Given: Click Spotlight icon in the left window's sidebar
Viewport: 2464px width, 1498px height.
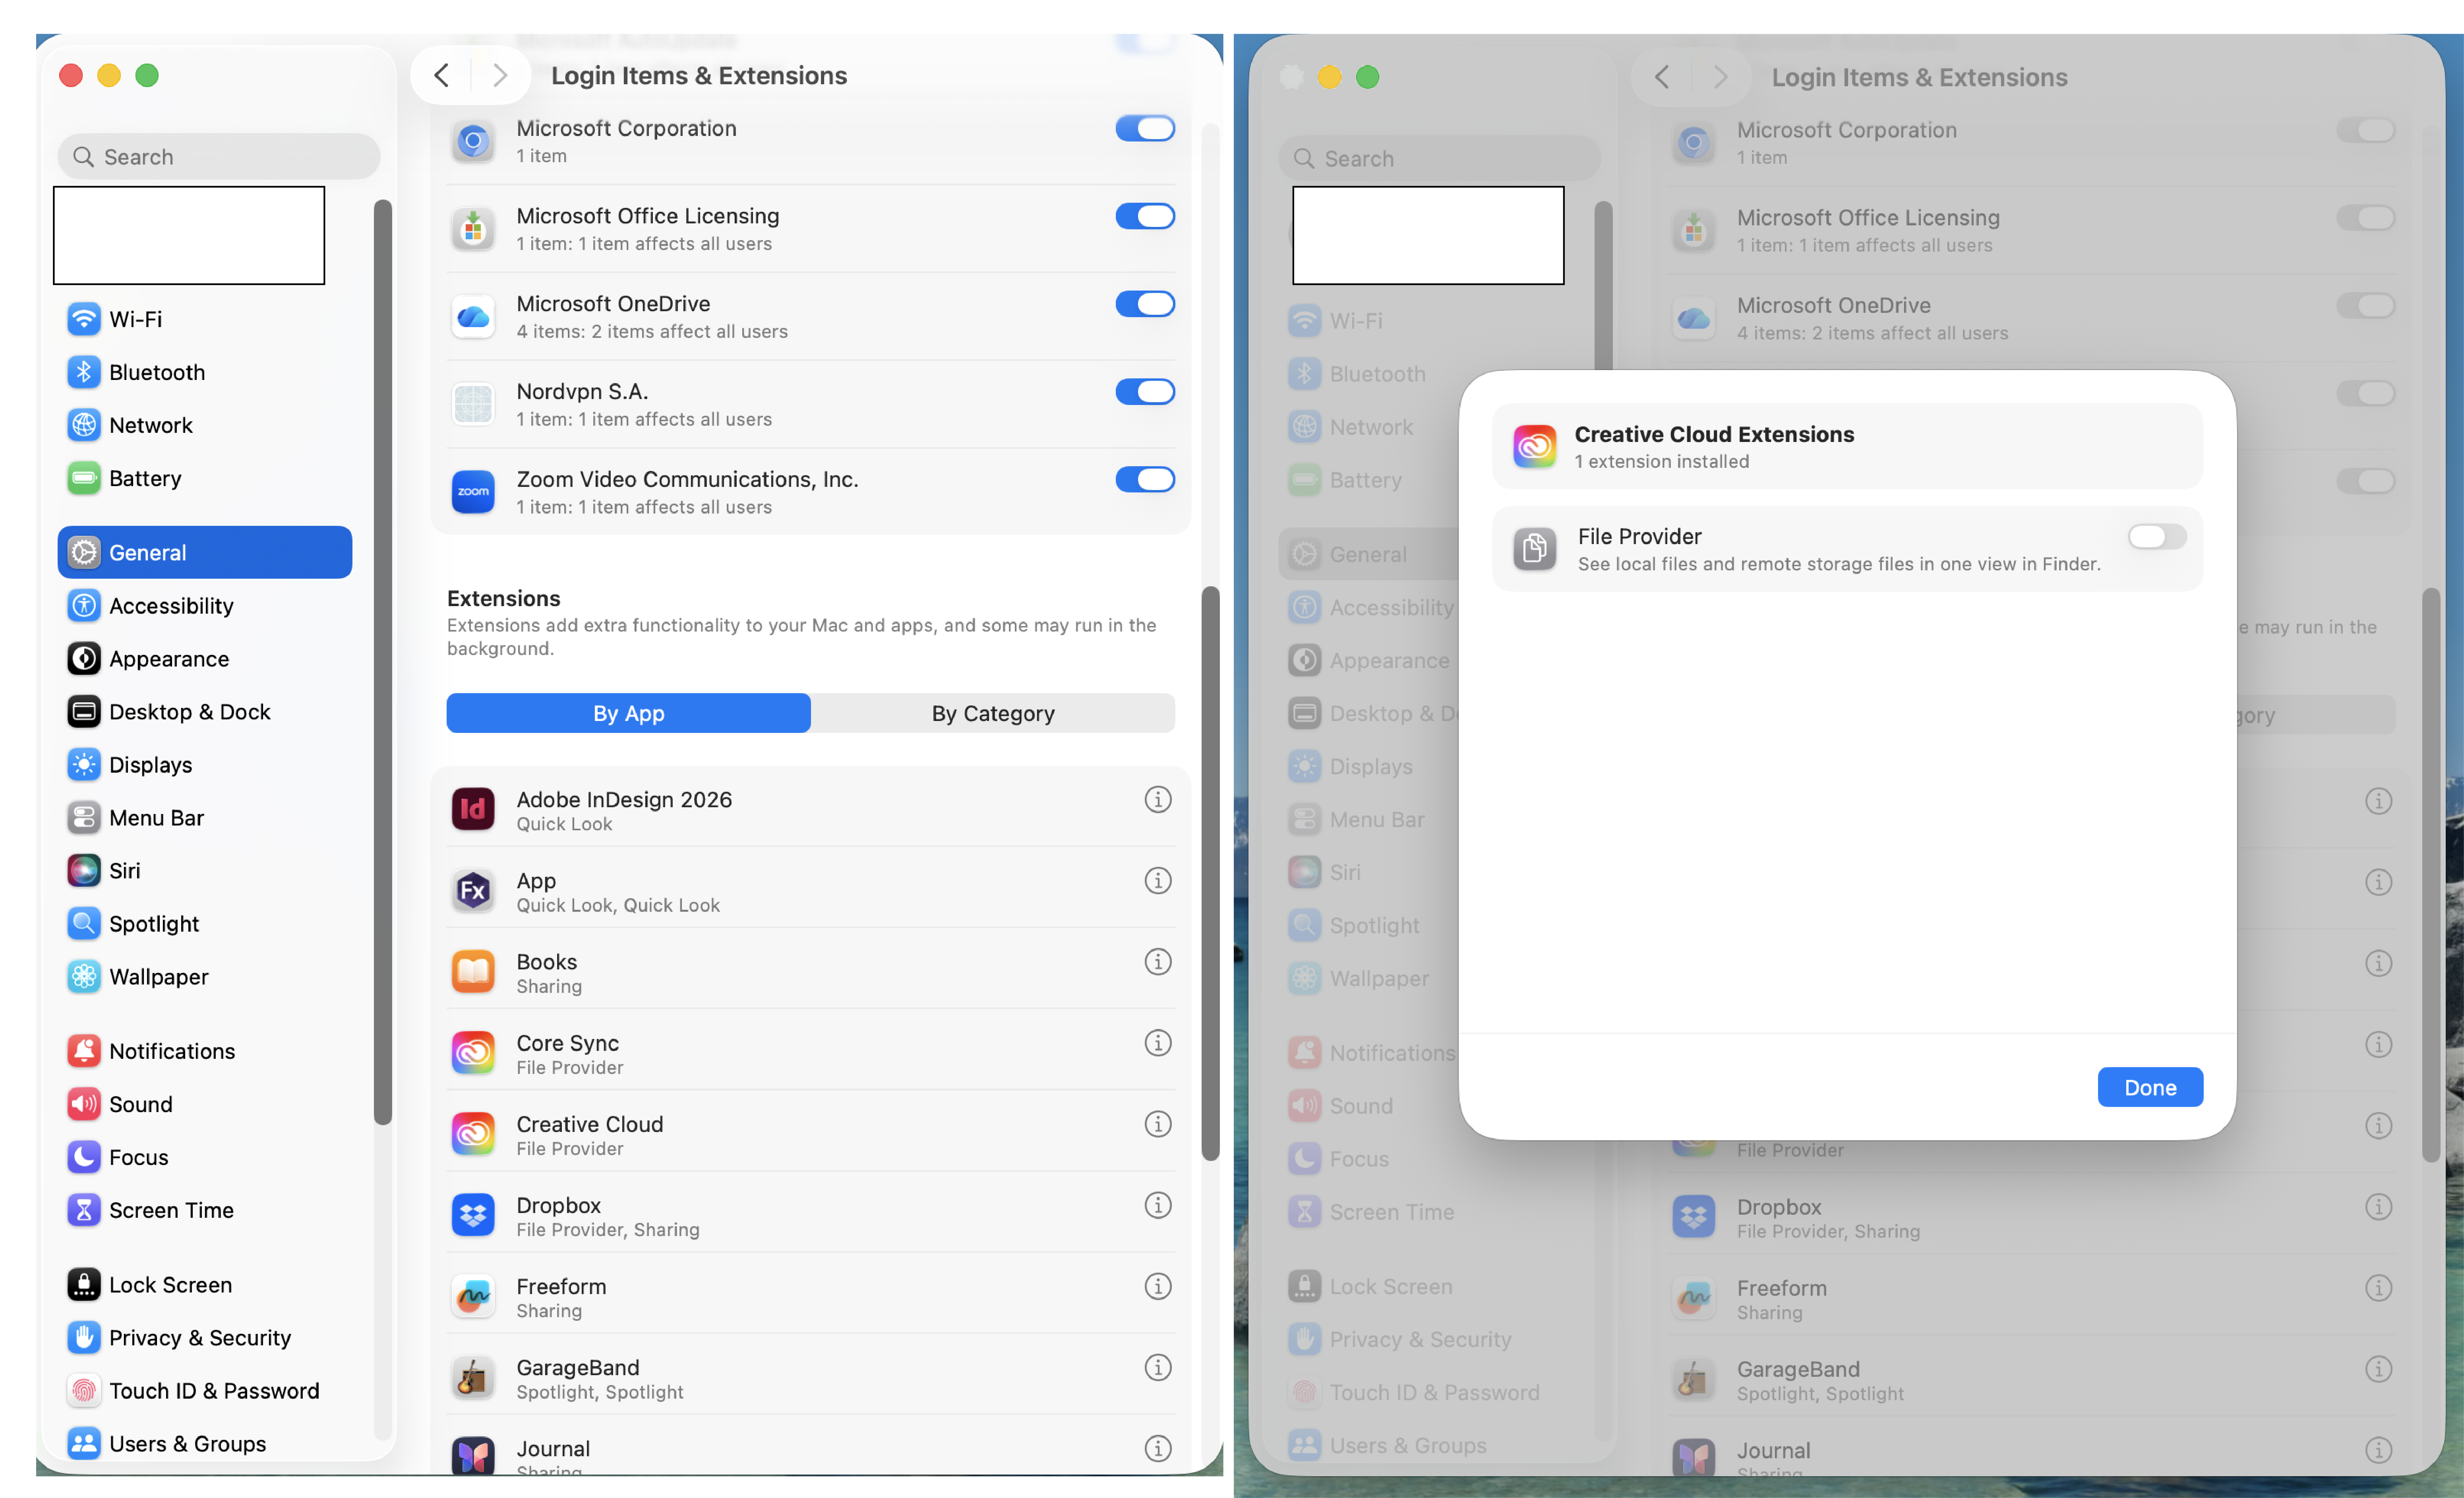Looking at the screenshot, I should (84, 924).
